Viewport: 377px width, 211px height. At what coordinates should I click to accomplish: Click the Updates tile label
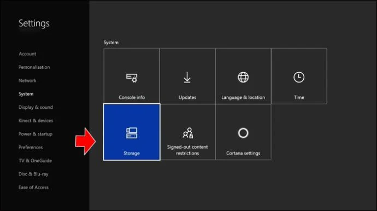click(x=187, y=97)
